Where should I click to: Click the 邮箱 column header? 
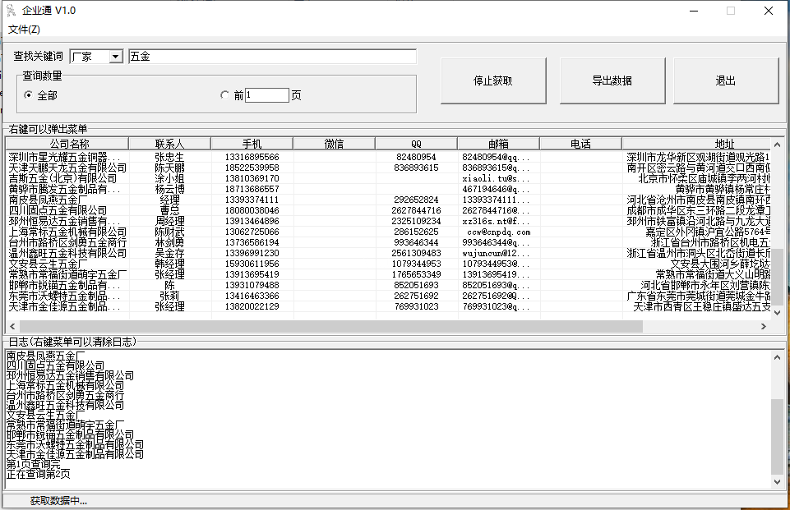point(498,144)
